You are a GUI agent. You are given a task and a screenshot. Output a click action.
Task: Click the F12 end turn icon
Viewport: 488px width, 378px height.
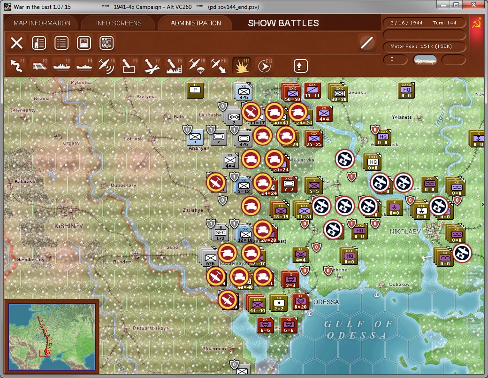(265, 66)
